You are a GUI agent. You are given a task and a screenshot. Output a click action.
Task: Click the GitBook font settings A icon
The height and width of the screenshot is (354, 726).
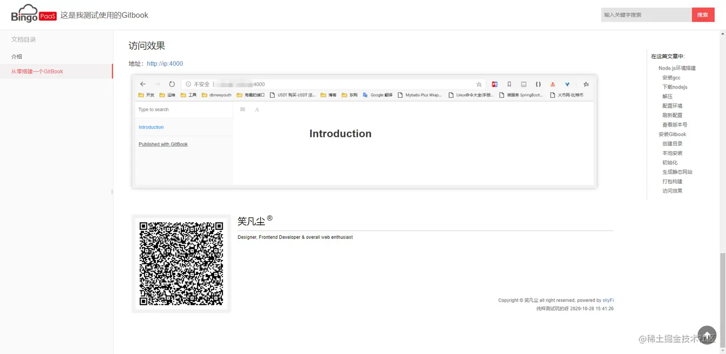coord(257,109)
